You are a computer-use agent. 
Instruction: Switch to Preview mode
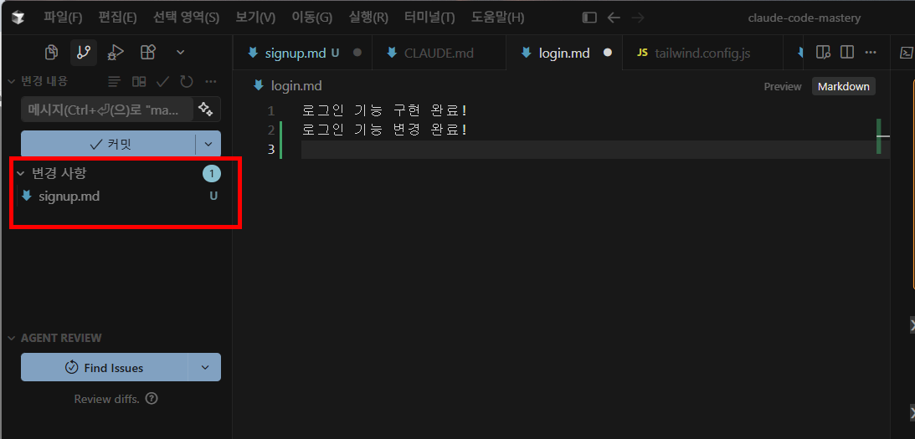point(783,86)
